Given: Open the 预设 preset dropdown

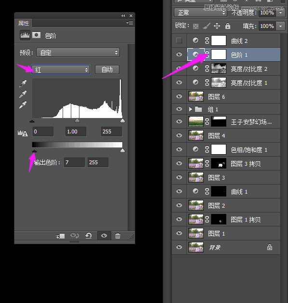Looking at the screenshot, I should tap(78, 53).
